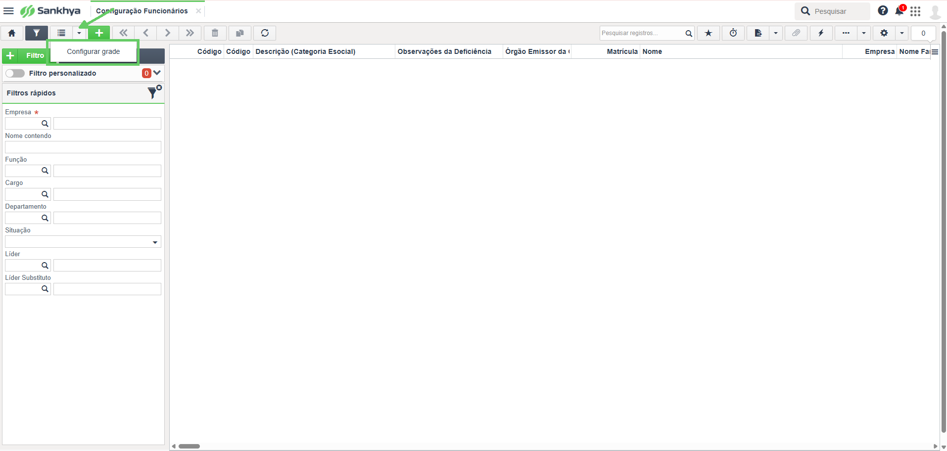Screen dimensions: 947x451
Task: Expand export options dropdown arrow
Action: (x=776, y=33)
